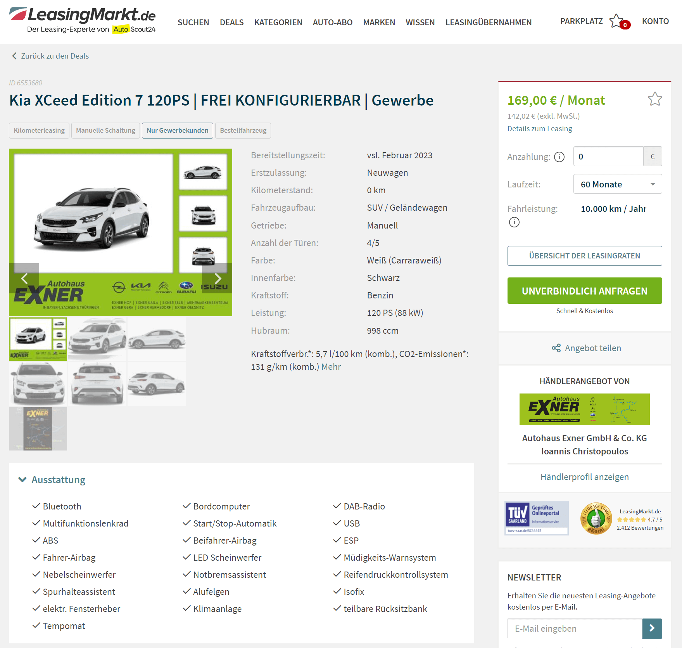
Task: Open the PARKPLATZ link
Action: click(x=582, y=21)
